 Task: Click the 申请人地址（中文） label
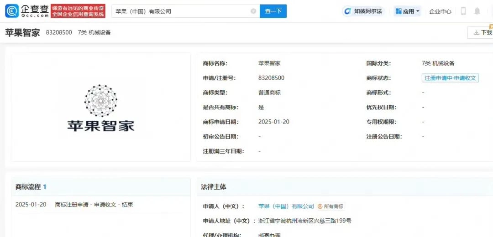[229, 221]
